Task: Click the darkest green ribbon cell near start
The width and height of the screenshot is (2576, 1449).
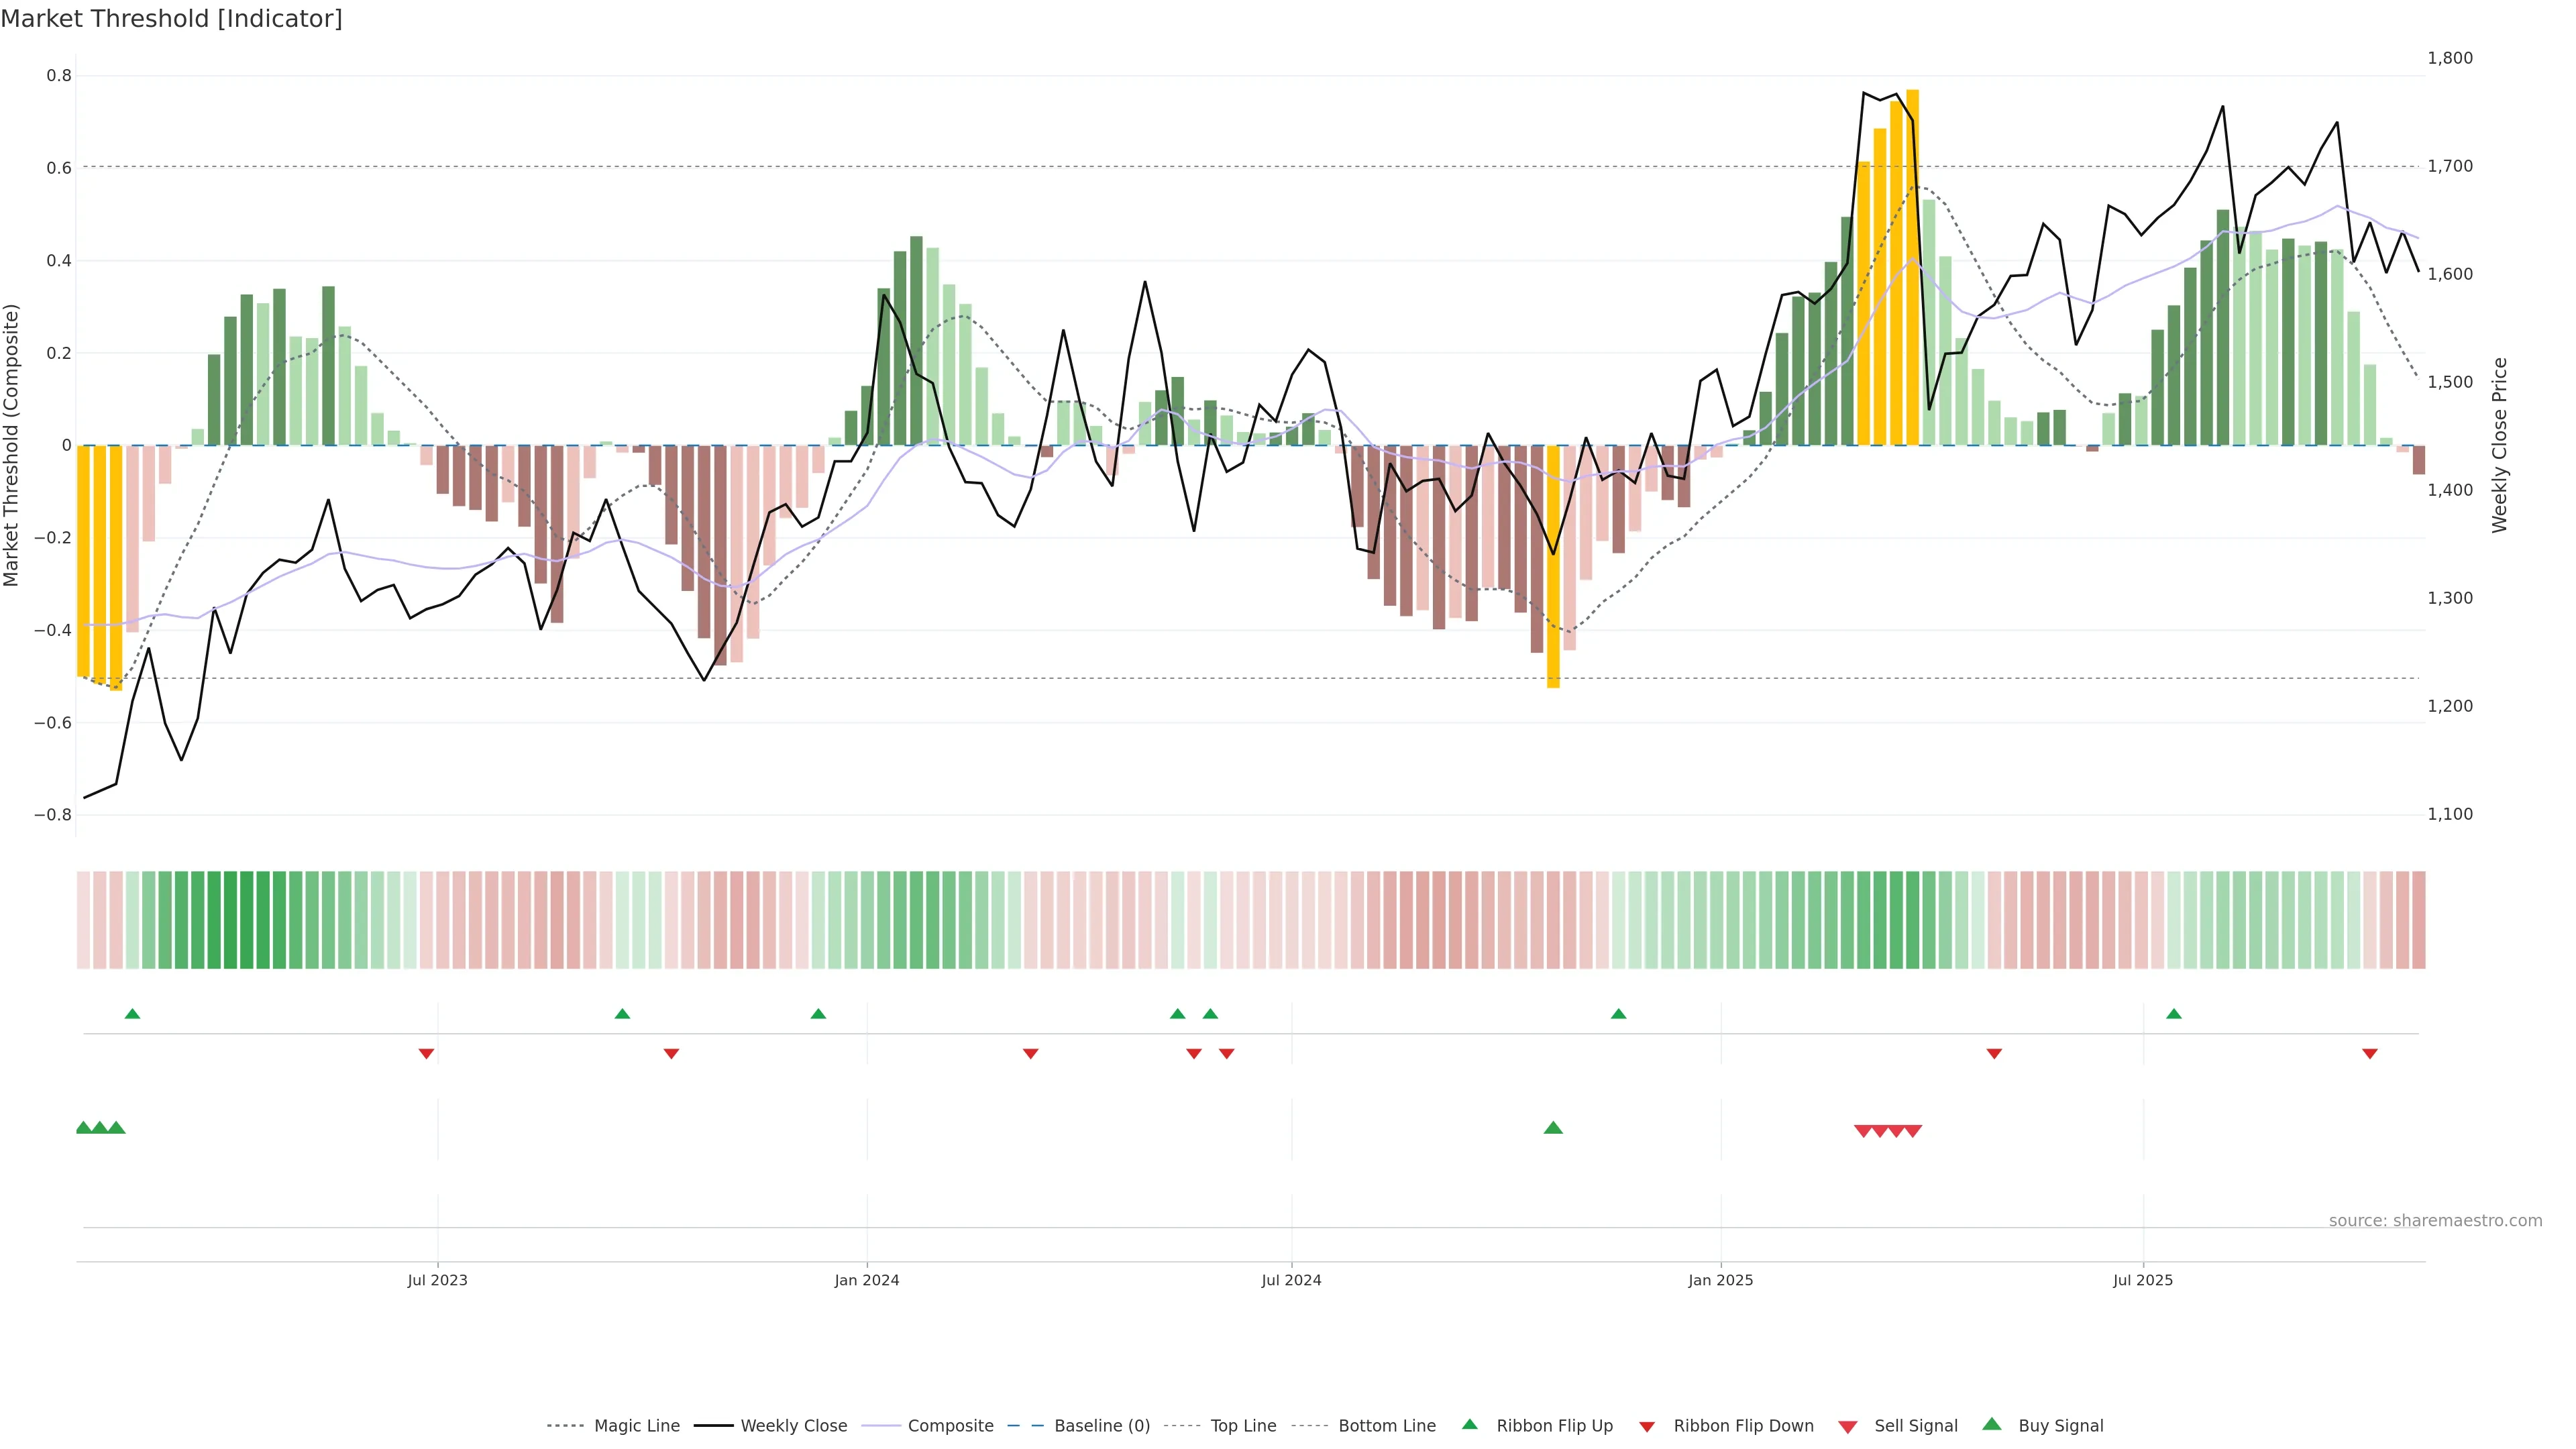Action: click(x=230, y=920)
